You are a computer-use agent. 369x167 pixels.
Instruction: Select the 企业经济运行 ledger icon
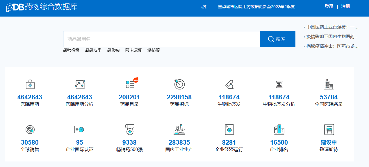(229, 130)
